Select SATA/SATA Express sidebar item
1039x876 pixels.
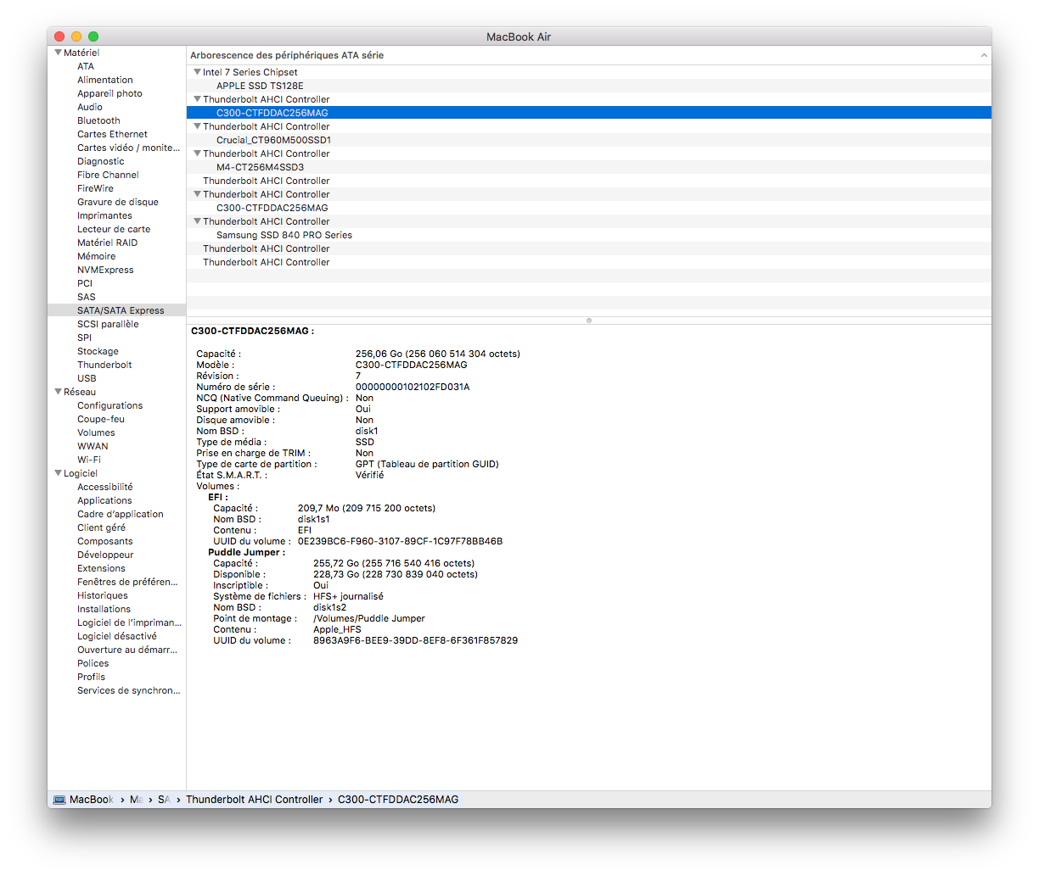click(116, 310)
